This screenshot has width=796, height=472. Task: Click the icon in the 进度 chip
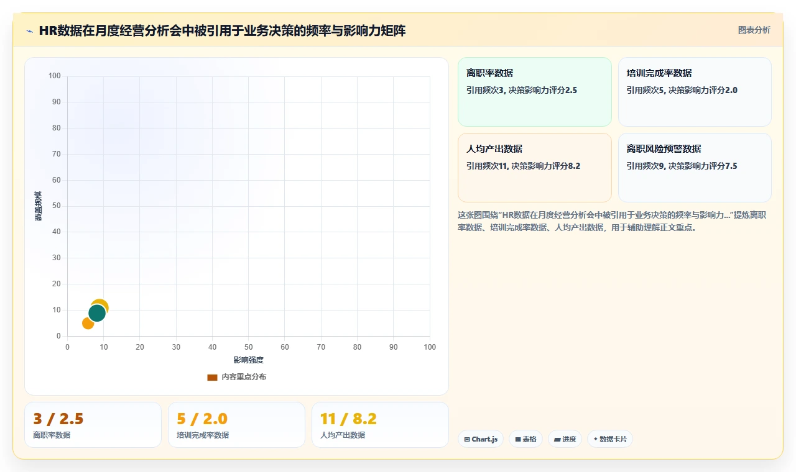click(x=557, y=439)
